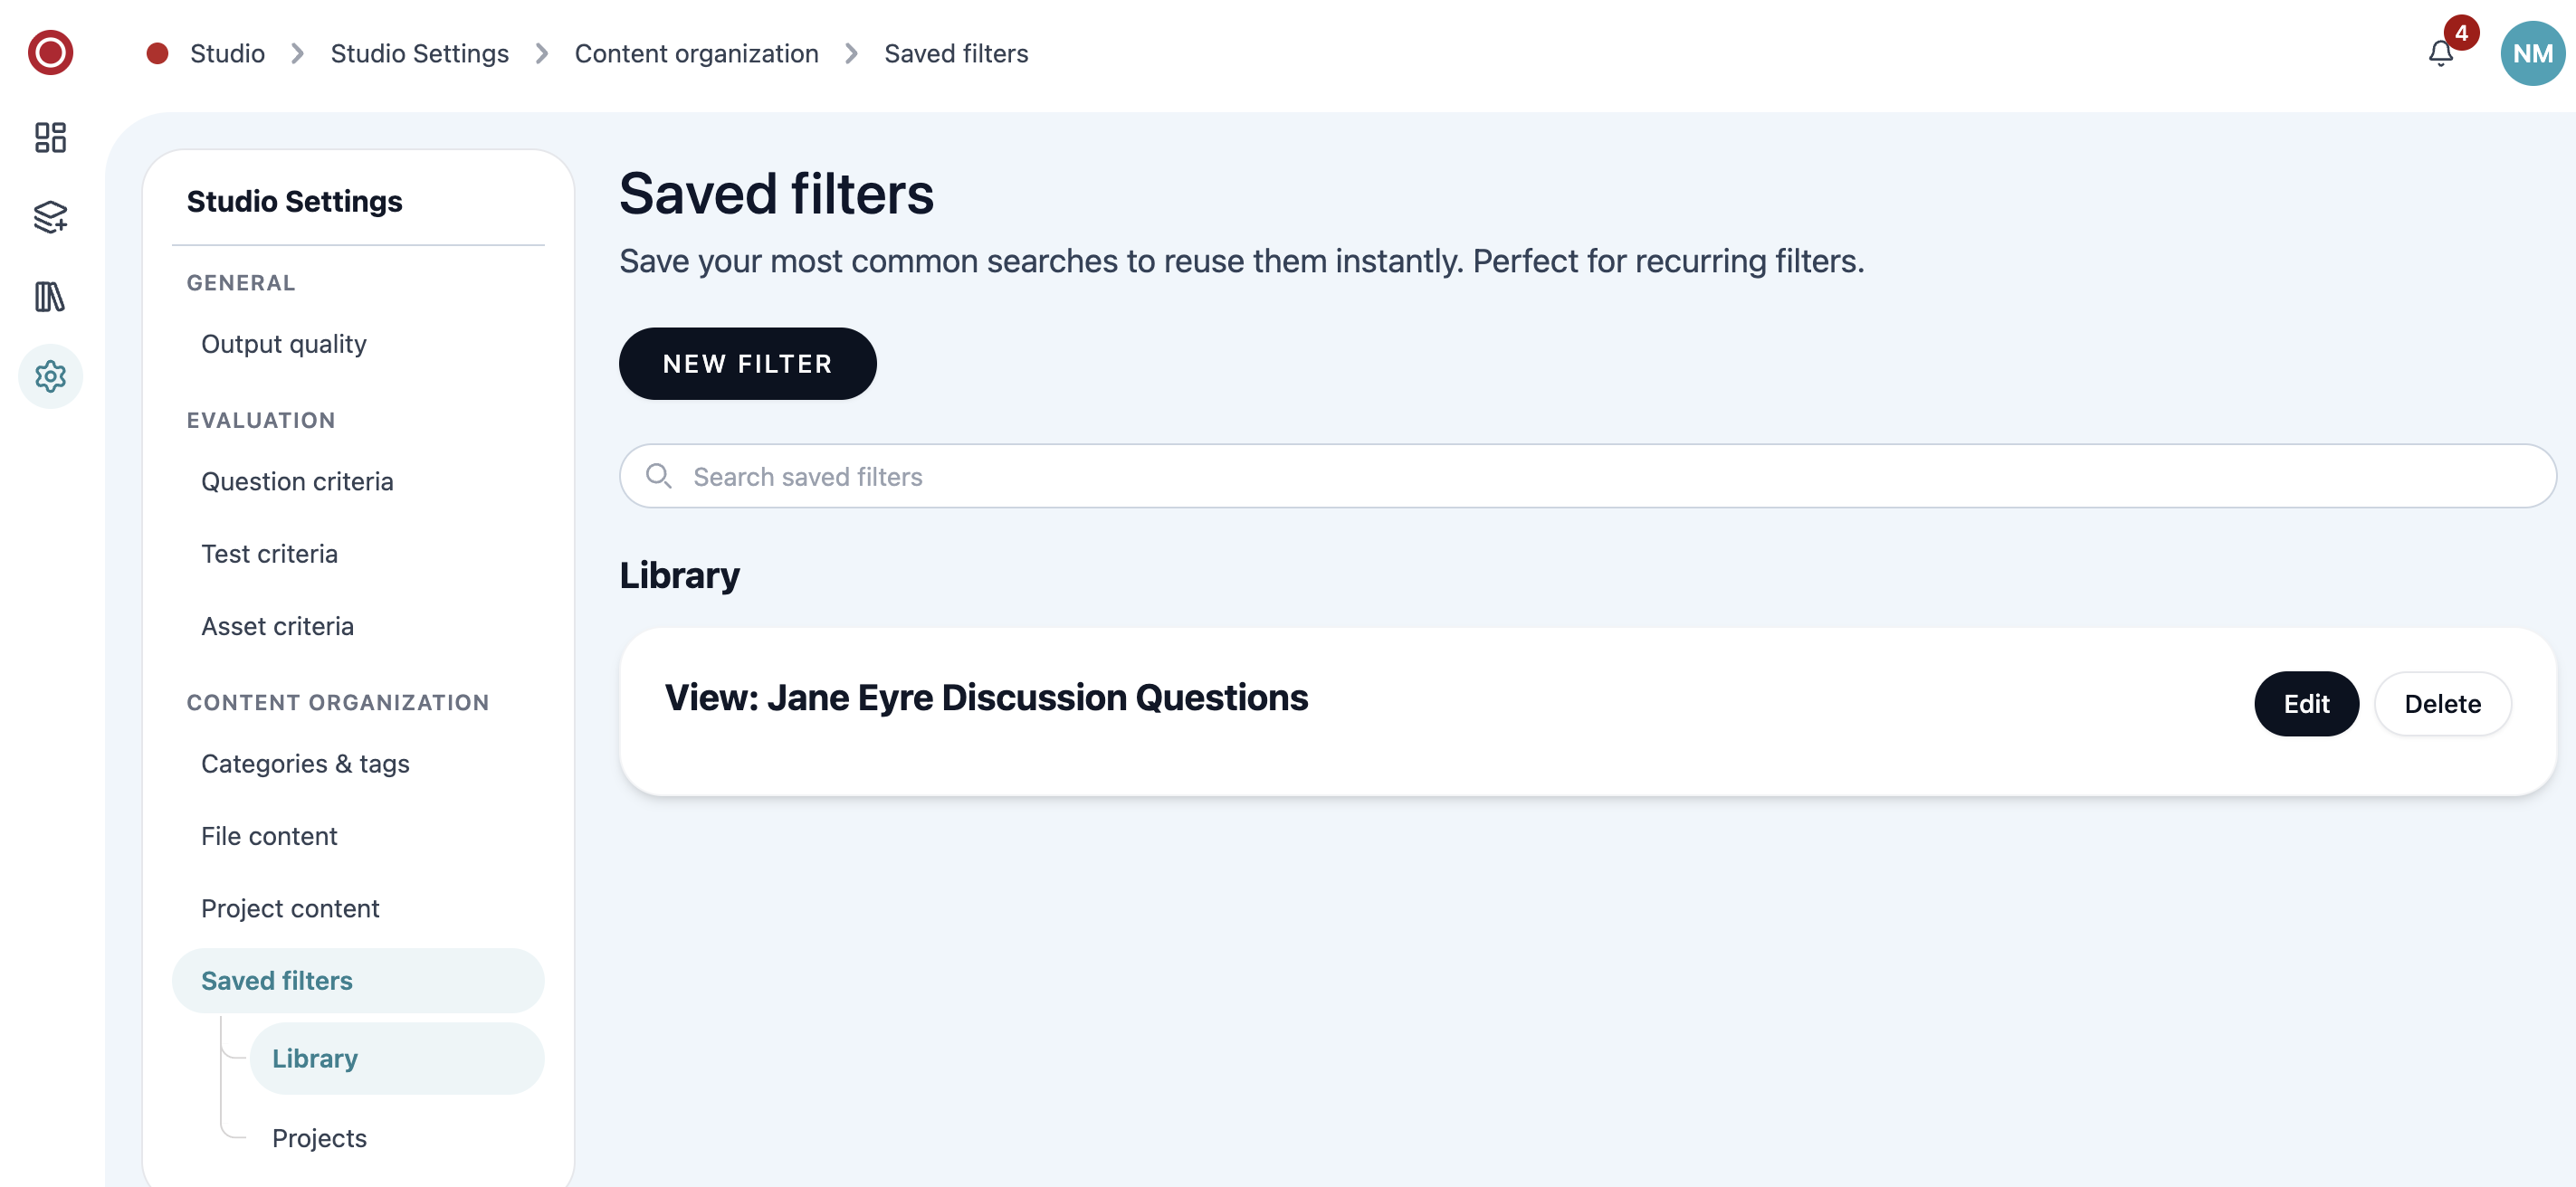Focus the Search saved filters field
Screen dimensions: 2576x1187
[x=1587, y=477]
